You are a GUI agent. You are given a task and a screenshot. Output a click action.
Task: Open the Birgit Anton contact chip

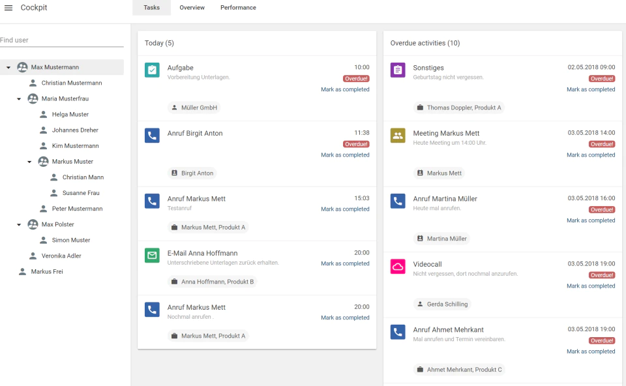[x=192, y=173]
